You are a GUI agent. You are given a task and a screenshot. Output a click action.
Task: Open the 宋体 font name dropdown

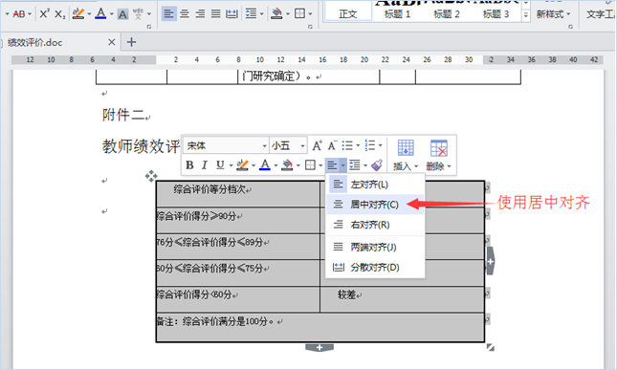coord(227,146)
